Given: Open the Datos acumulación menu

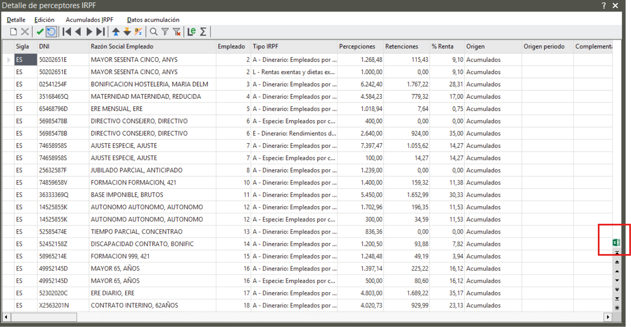Looking at the screenshot, I should pyautogui.click(x=153, y=20).
